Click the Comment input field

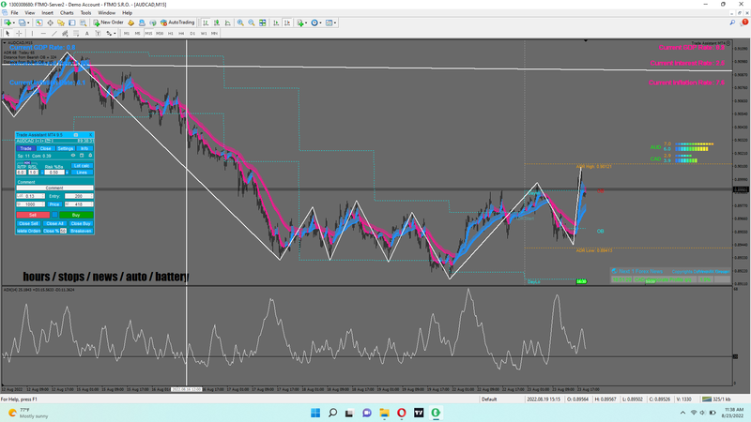pos(54,188)
